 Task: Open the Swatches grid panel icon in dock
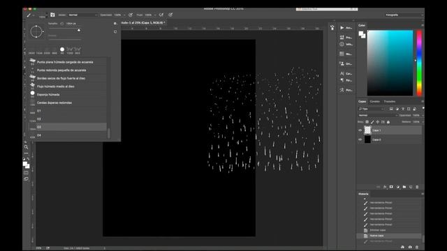pyautogui.click(x=342, y=54)
